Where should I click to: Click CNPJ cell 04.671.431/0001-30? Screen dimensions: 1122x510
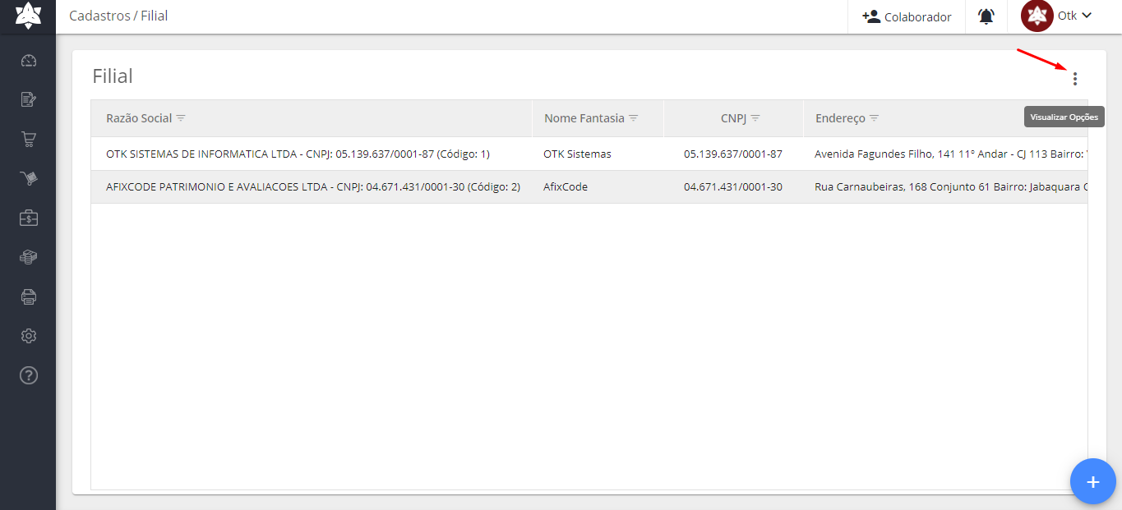click(x=733, y=186)
